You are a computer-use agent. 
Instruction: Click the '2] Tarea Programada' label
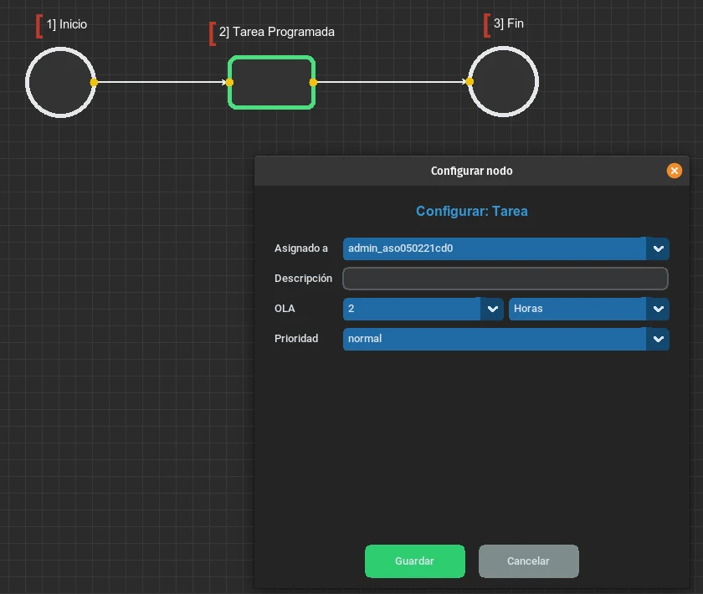pos(277,32)
